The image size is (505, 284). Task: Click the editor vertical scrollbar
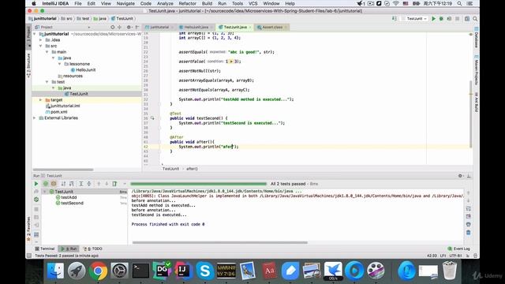[470, 114]
